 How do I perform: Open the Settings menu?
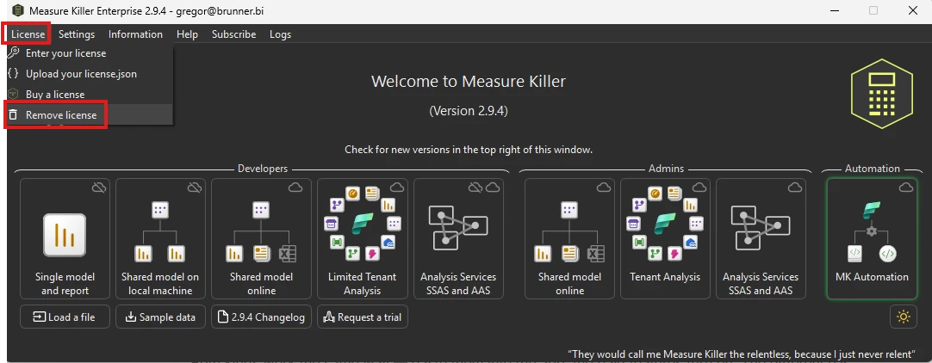click(x=77, y=34)
